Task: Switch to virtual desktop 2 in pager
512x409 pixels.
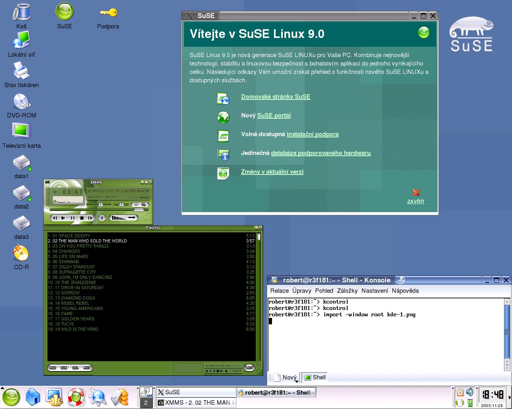Action: coord(146,403)
